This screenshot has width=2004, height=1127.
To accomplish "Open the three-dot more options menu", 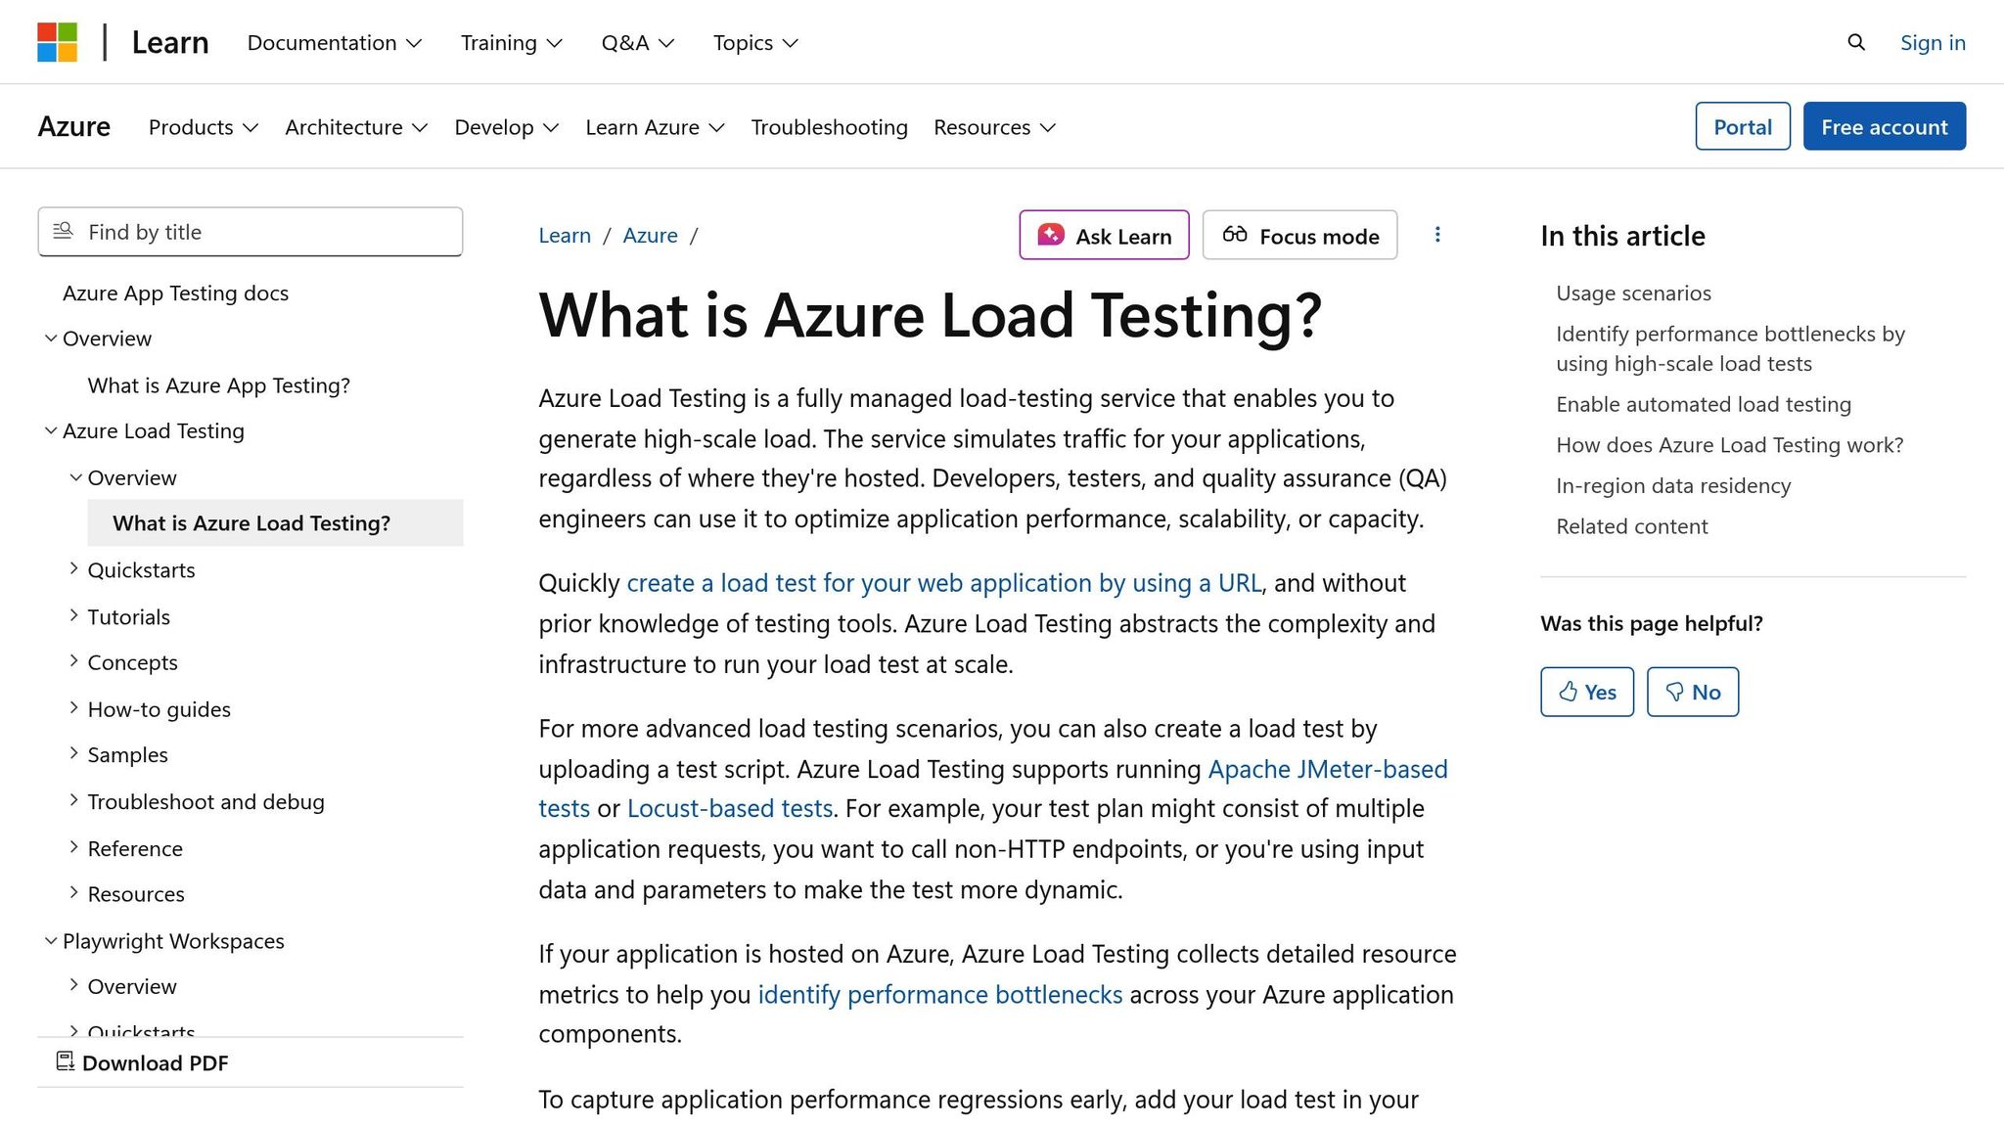I will click(1437, 235).
